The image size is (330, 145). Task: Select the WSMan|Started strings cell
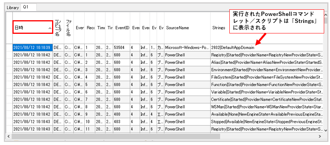tap(267, 107)
